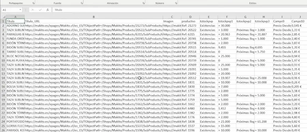Click the tstockpvp3 header cell
Image resolution: width=307 pixels, height=132 pixels.
[x=264, y=21]
